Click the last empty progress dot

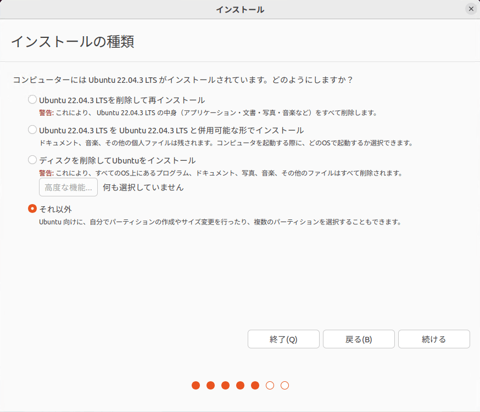point(284,385)
